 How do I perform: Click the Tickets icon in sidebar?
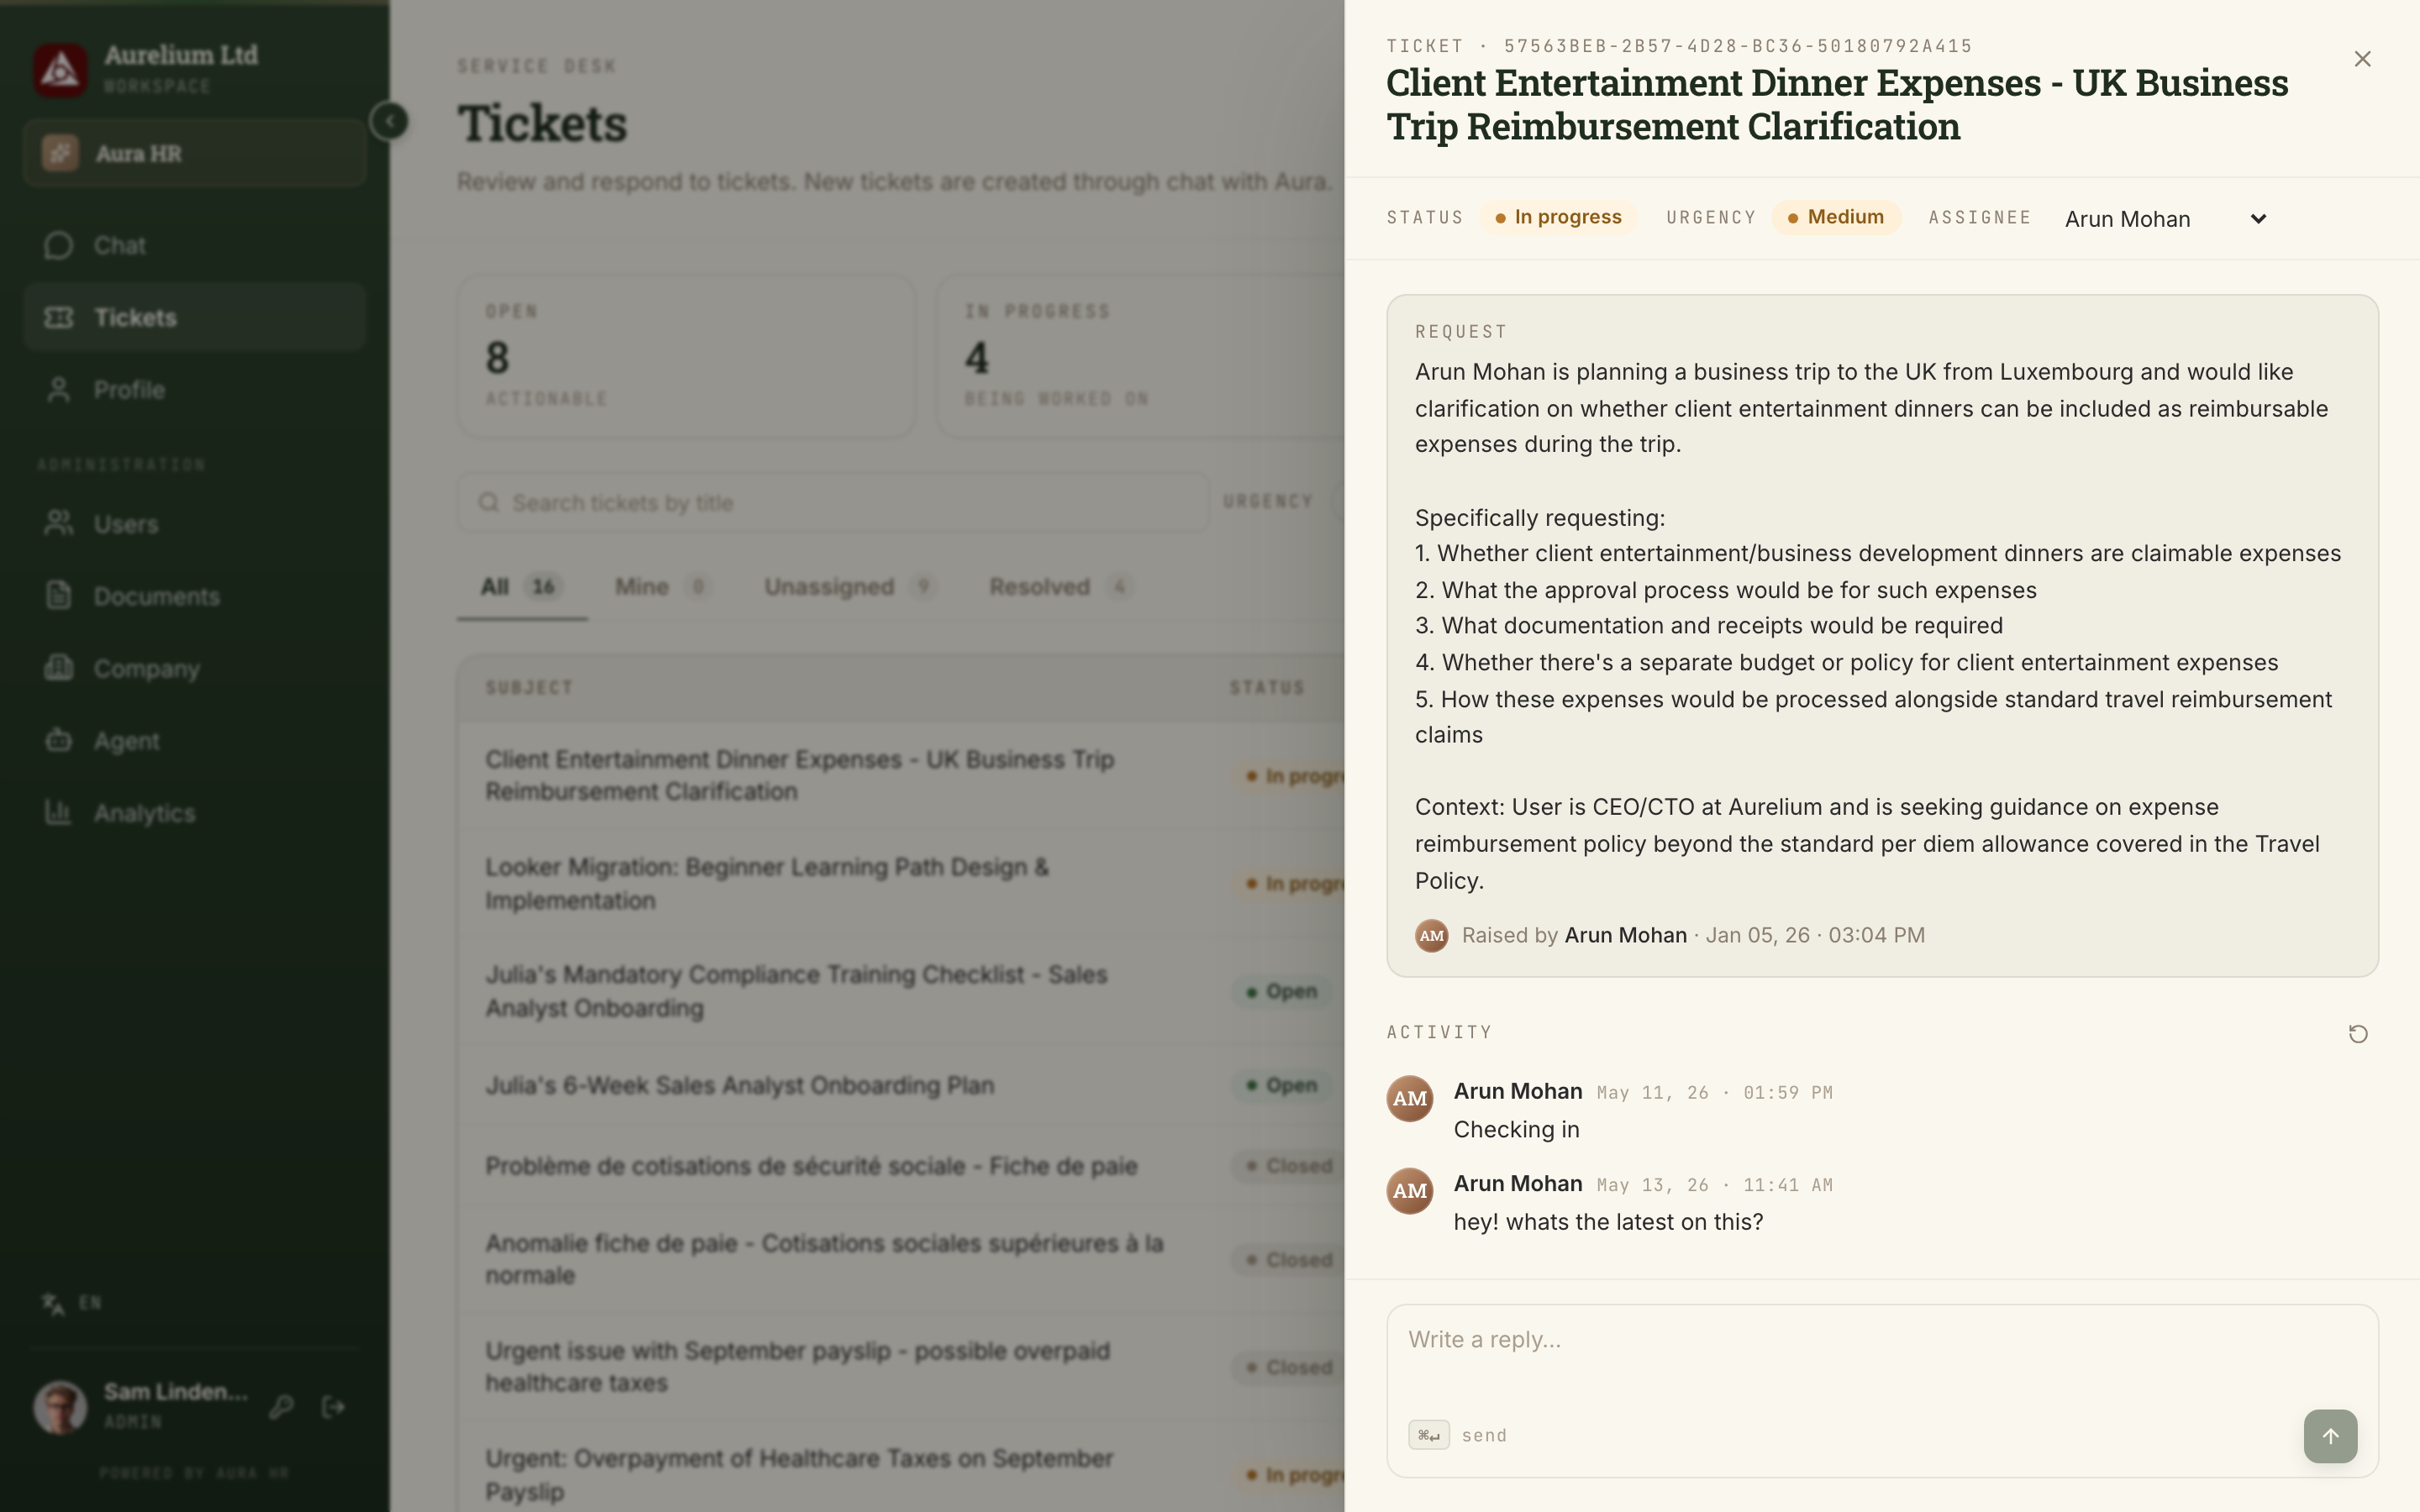58,317
